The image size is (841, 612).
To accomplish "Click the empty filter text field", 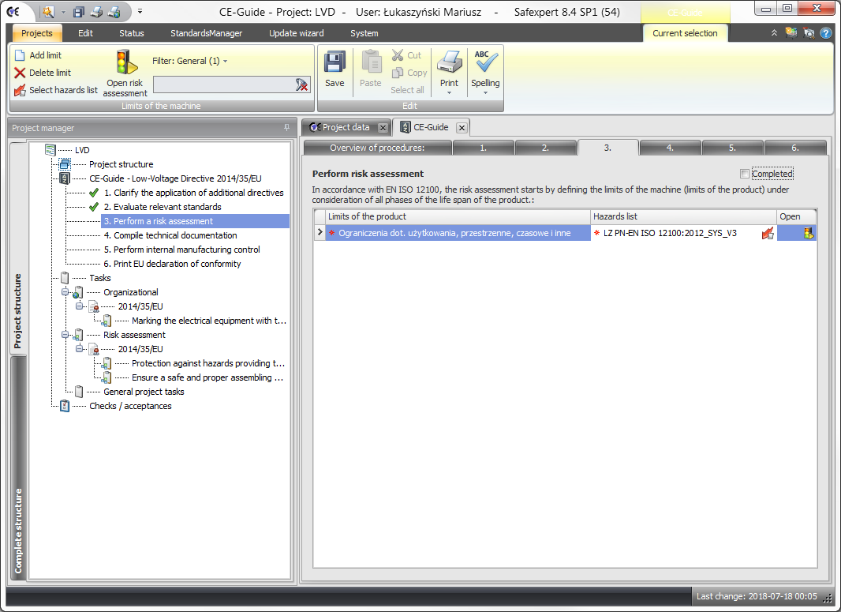I will point(222,84).
